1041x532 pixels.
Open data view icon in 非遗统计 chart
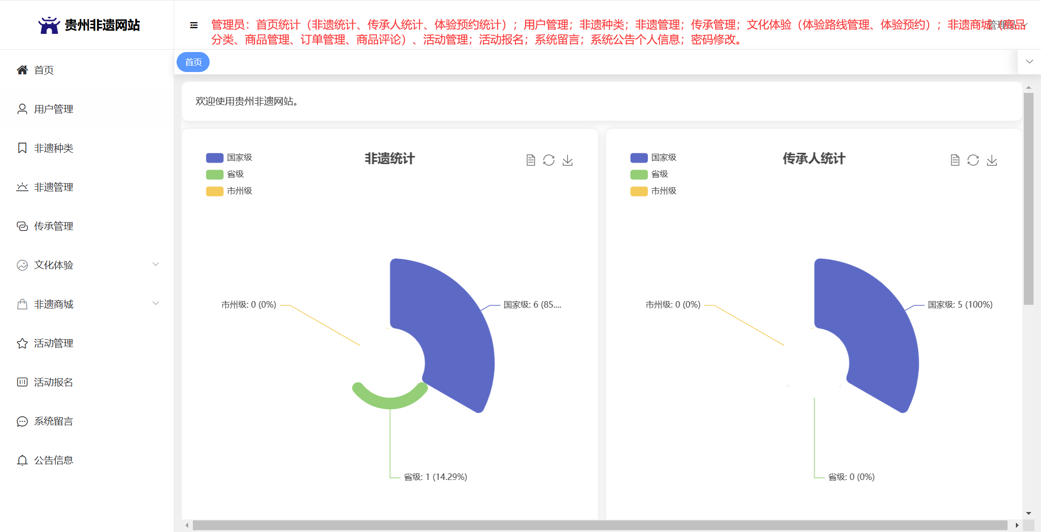click(x=531, y=160)
